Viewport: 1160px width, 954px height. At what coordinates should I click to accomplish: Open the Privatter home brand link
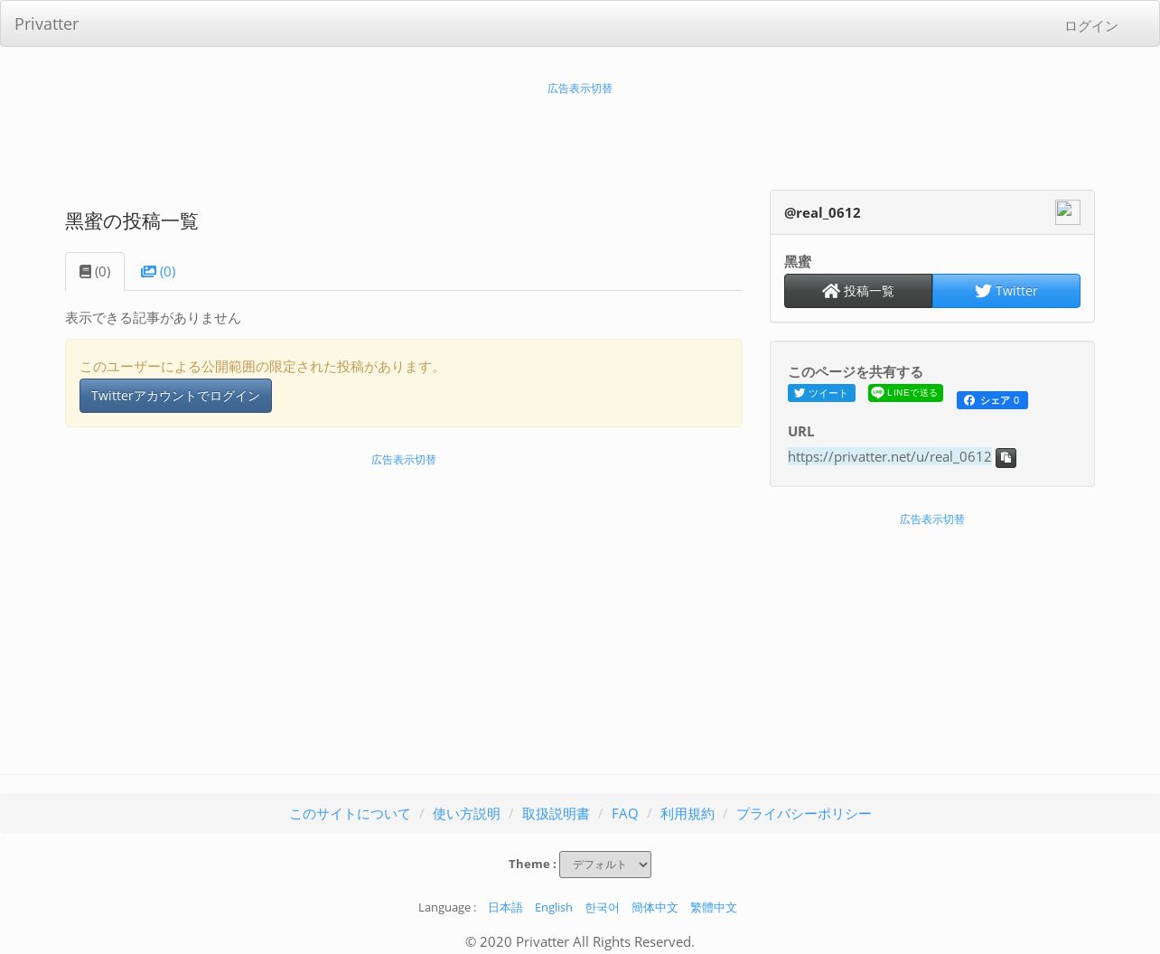[46, 24]
